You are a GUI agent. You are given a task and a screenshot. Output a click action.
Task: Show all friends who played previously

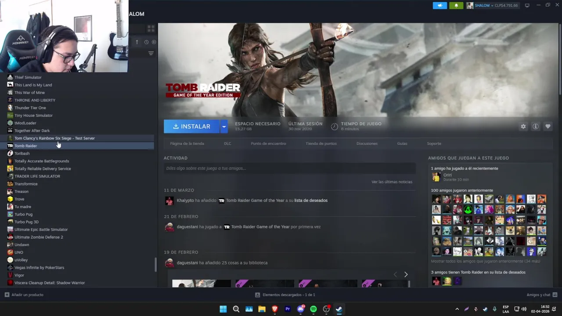pyautogui.click(x=486, y=262)
